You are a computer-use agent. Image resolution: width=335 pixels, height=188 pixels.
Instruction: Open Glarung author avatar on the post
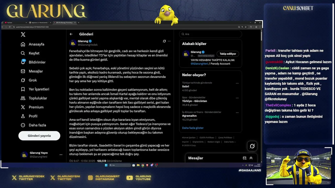[x=73, y=43]
